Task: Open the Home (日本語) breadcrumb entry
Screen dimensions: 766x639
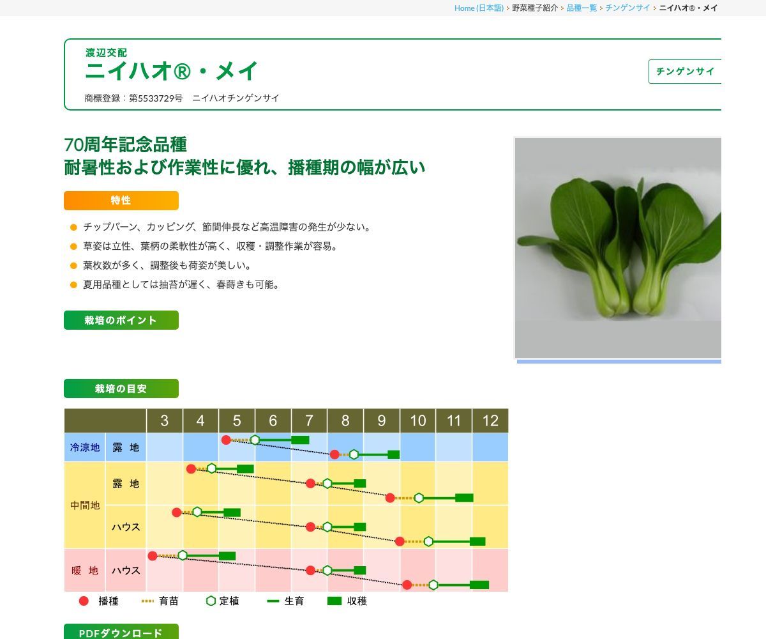Action: tap(477, 8)
